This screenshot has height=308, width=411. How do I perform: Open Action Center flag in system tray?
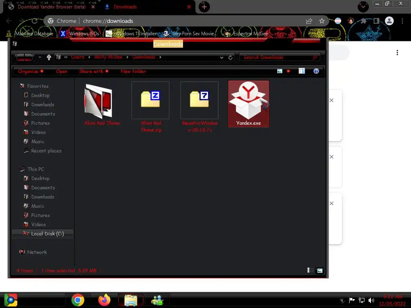click(x=352, y=300)
